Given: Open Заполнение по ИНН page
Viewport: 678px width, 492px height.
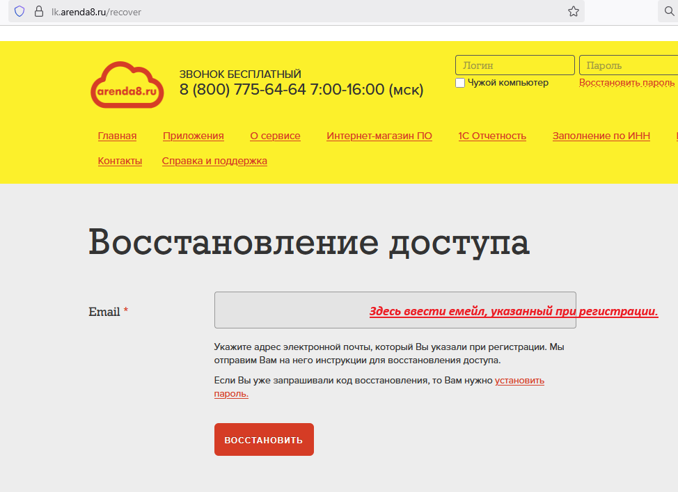Looking at the screenshot, I should (x=601, y=136).
